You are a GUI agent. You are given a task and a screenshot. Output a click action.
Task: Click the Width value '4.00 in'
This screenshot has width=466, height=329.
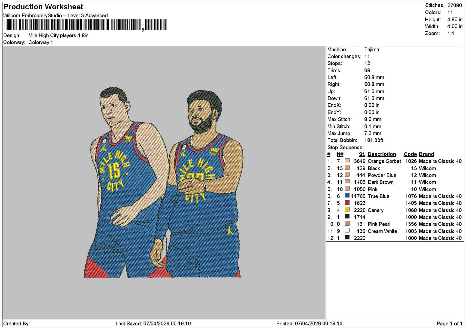coord(455,26)
